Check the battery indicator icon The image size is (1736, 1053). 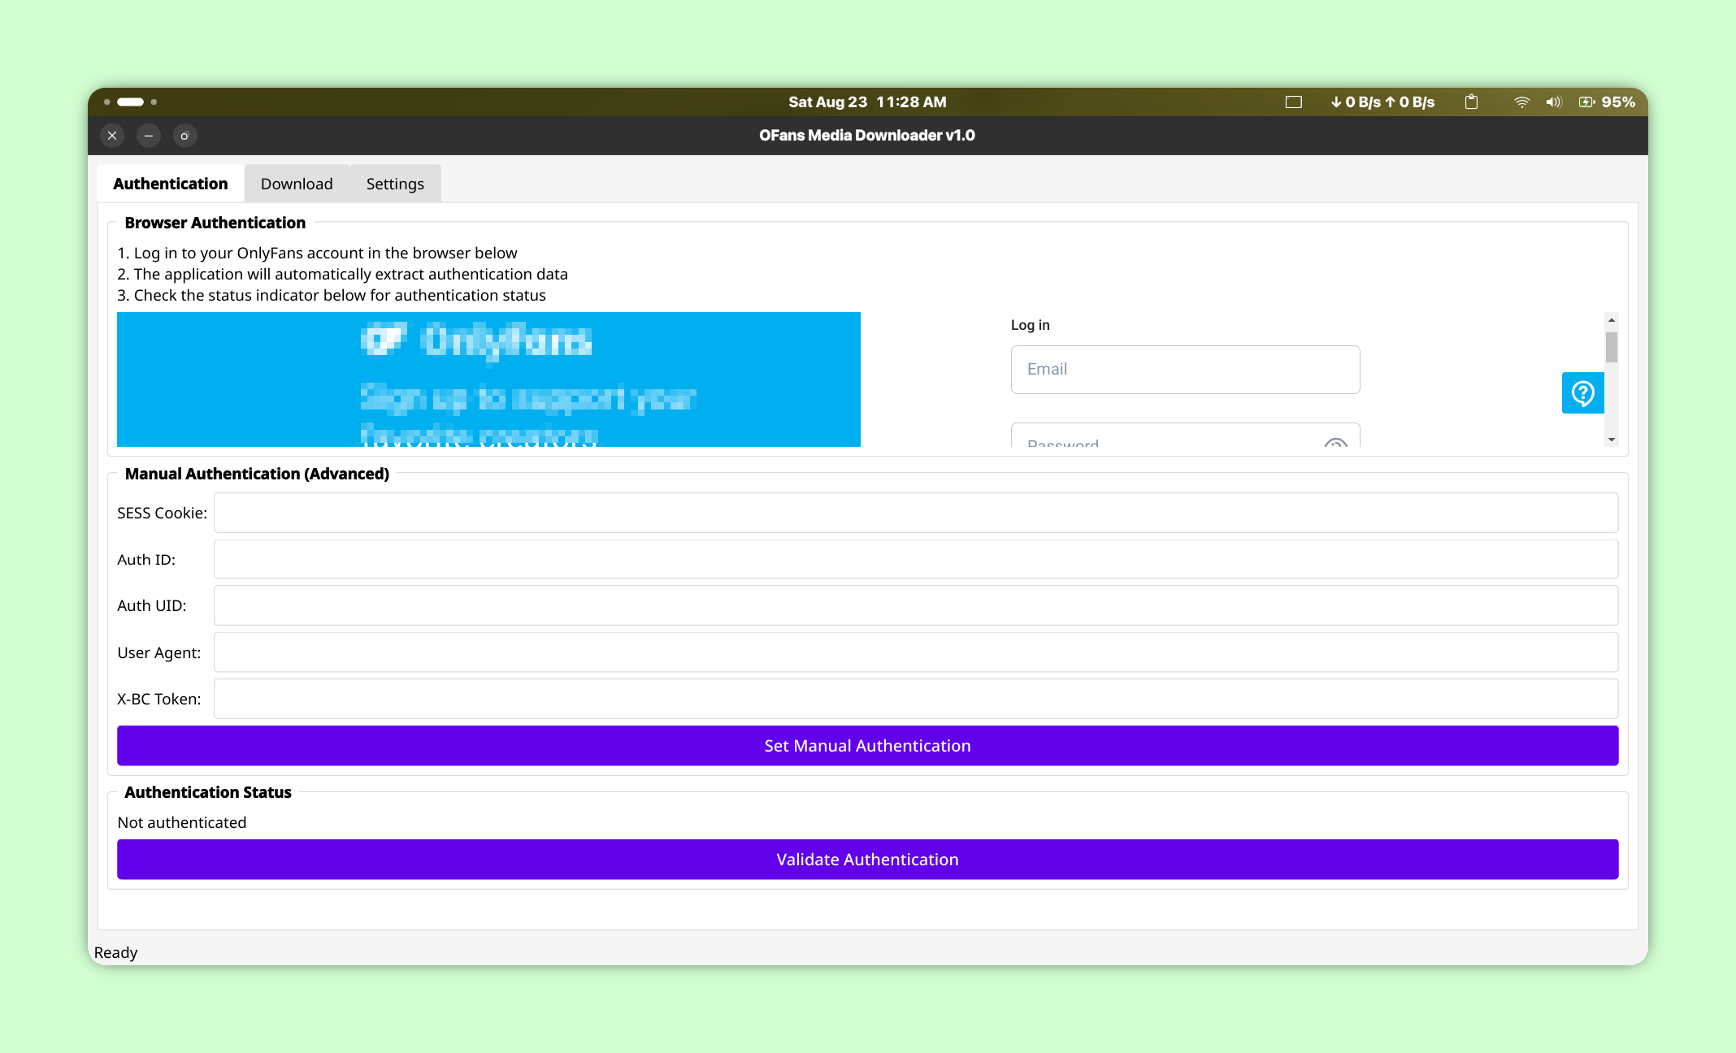(1586, 102)
